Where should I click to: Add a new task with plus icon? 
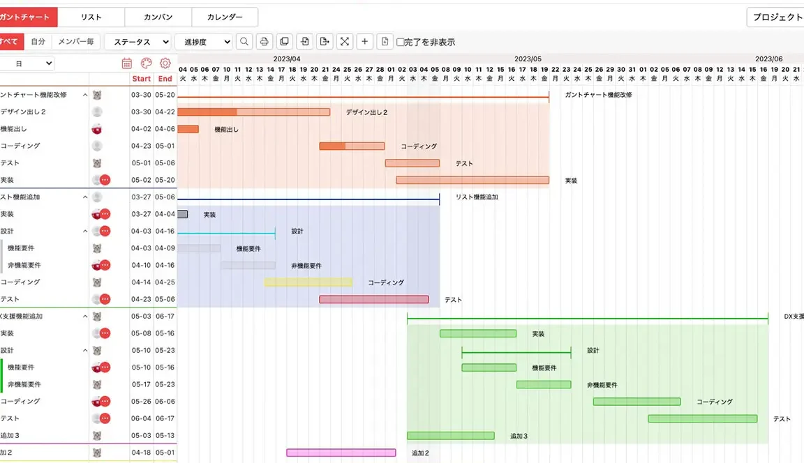click(x=364, y=41)
